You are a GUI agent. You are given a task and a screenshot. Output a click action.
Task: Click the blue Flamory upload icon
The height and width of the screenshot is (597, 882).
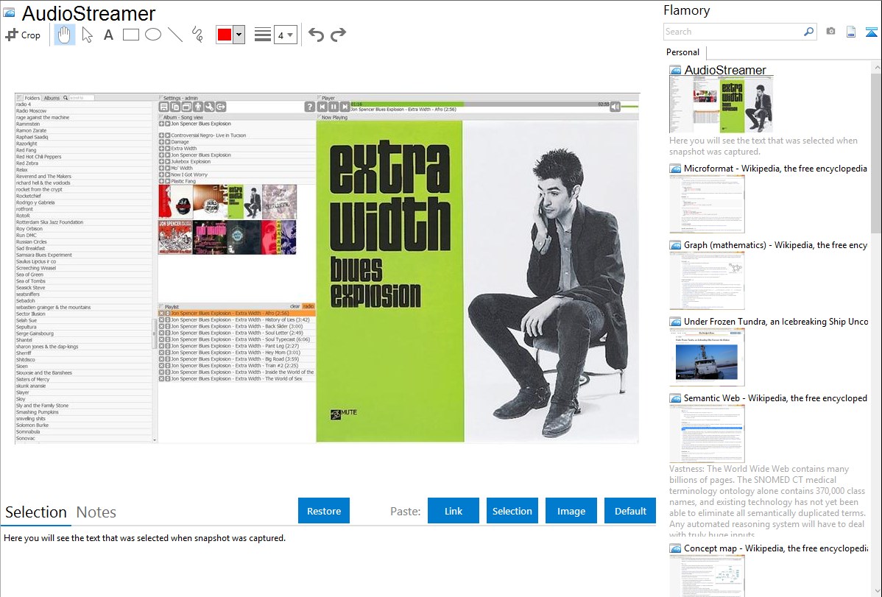tap(871, 32)
